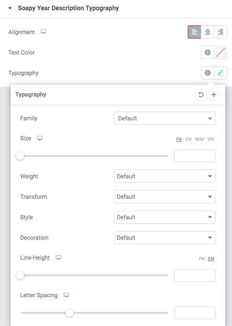Open the Family dropdown
The image size is (232, 326).
pos(164,118)
